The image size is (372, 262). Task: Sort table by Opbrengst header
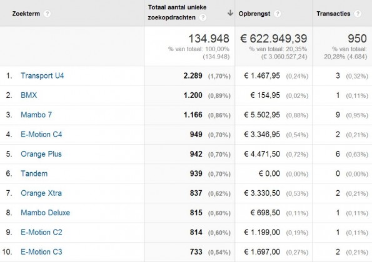pos(254,14)
